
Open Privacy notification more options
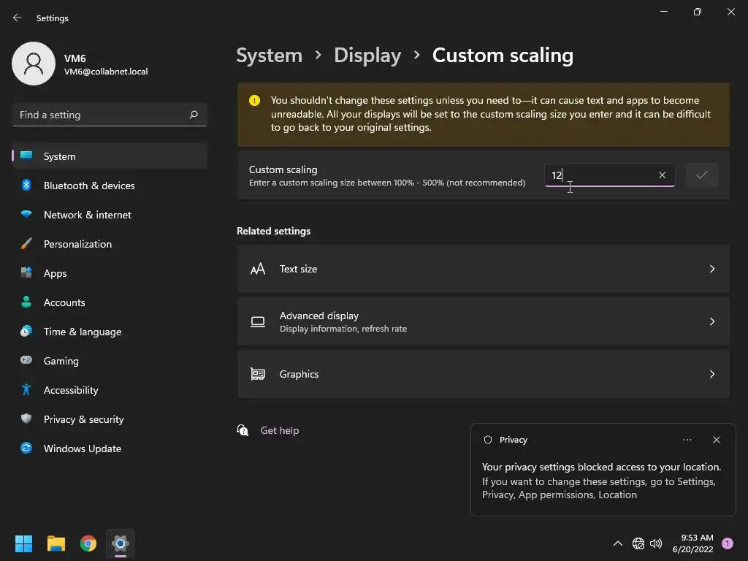[687, 440]
